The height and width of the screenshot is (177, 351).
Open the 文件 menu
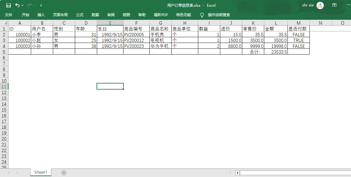[9, 15]
